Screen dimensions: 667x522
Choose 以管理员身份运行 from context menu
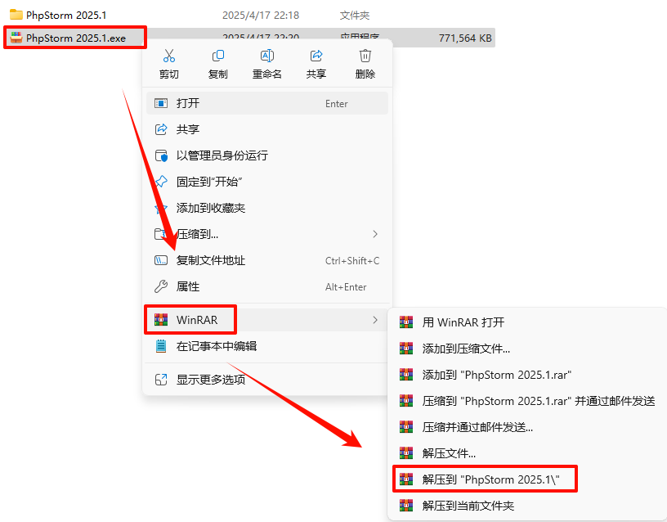(x=267, y=155)
